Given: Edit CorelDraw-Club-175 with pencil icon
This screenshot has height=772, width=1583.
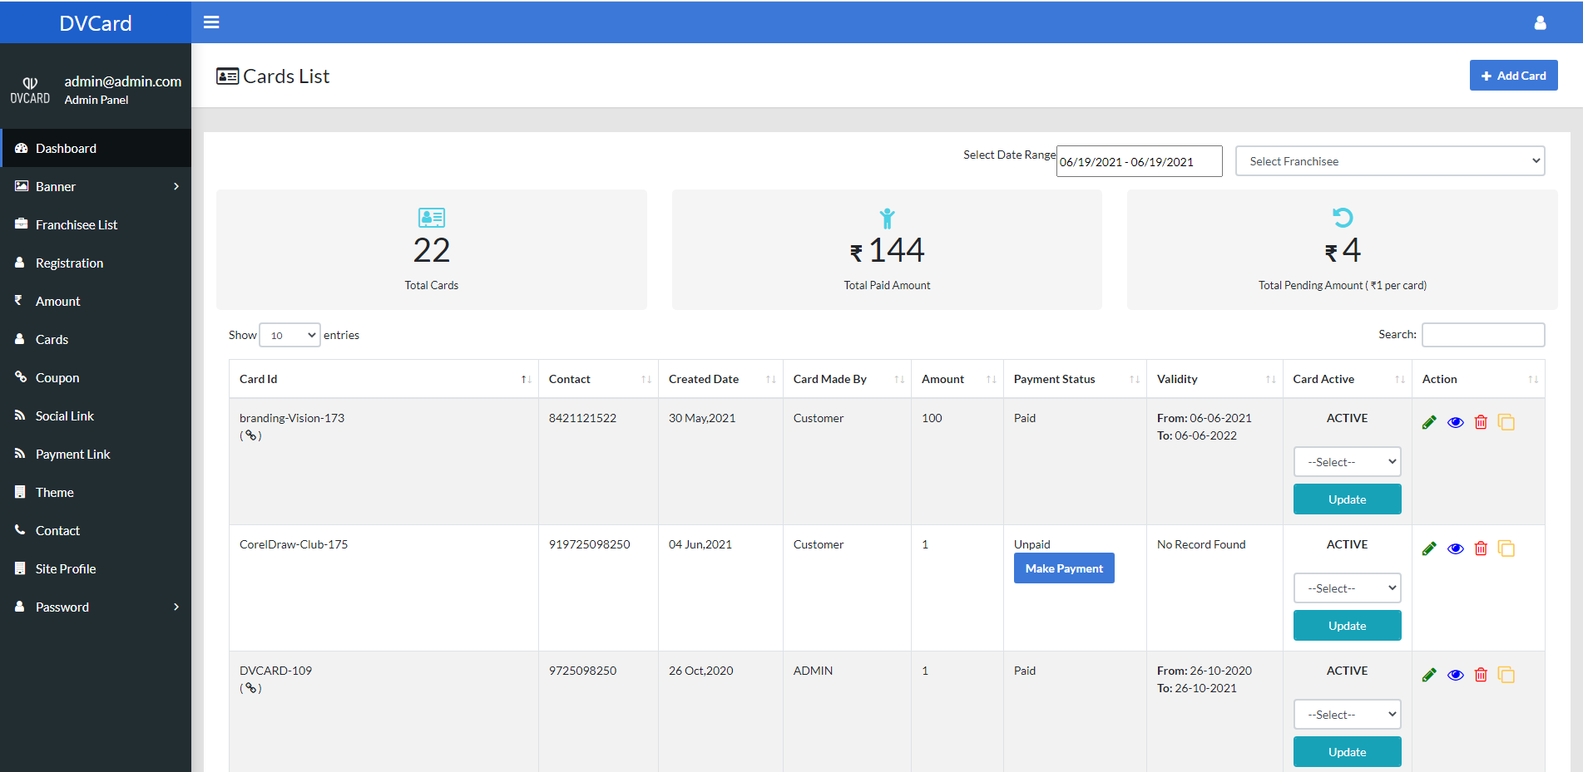Looking at the screenshot, I should pos(1429,548).
